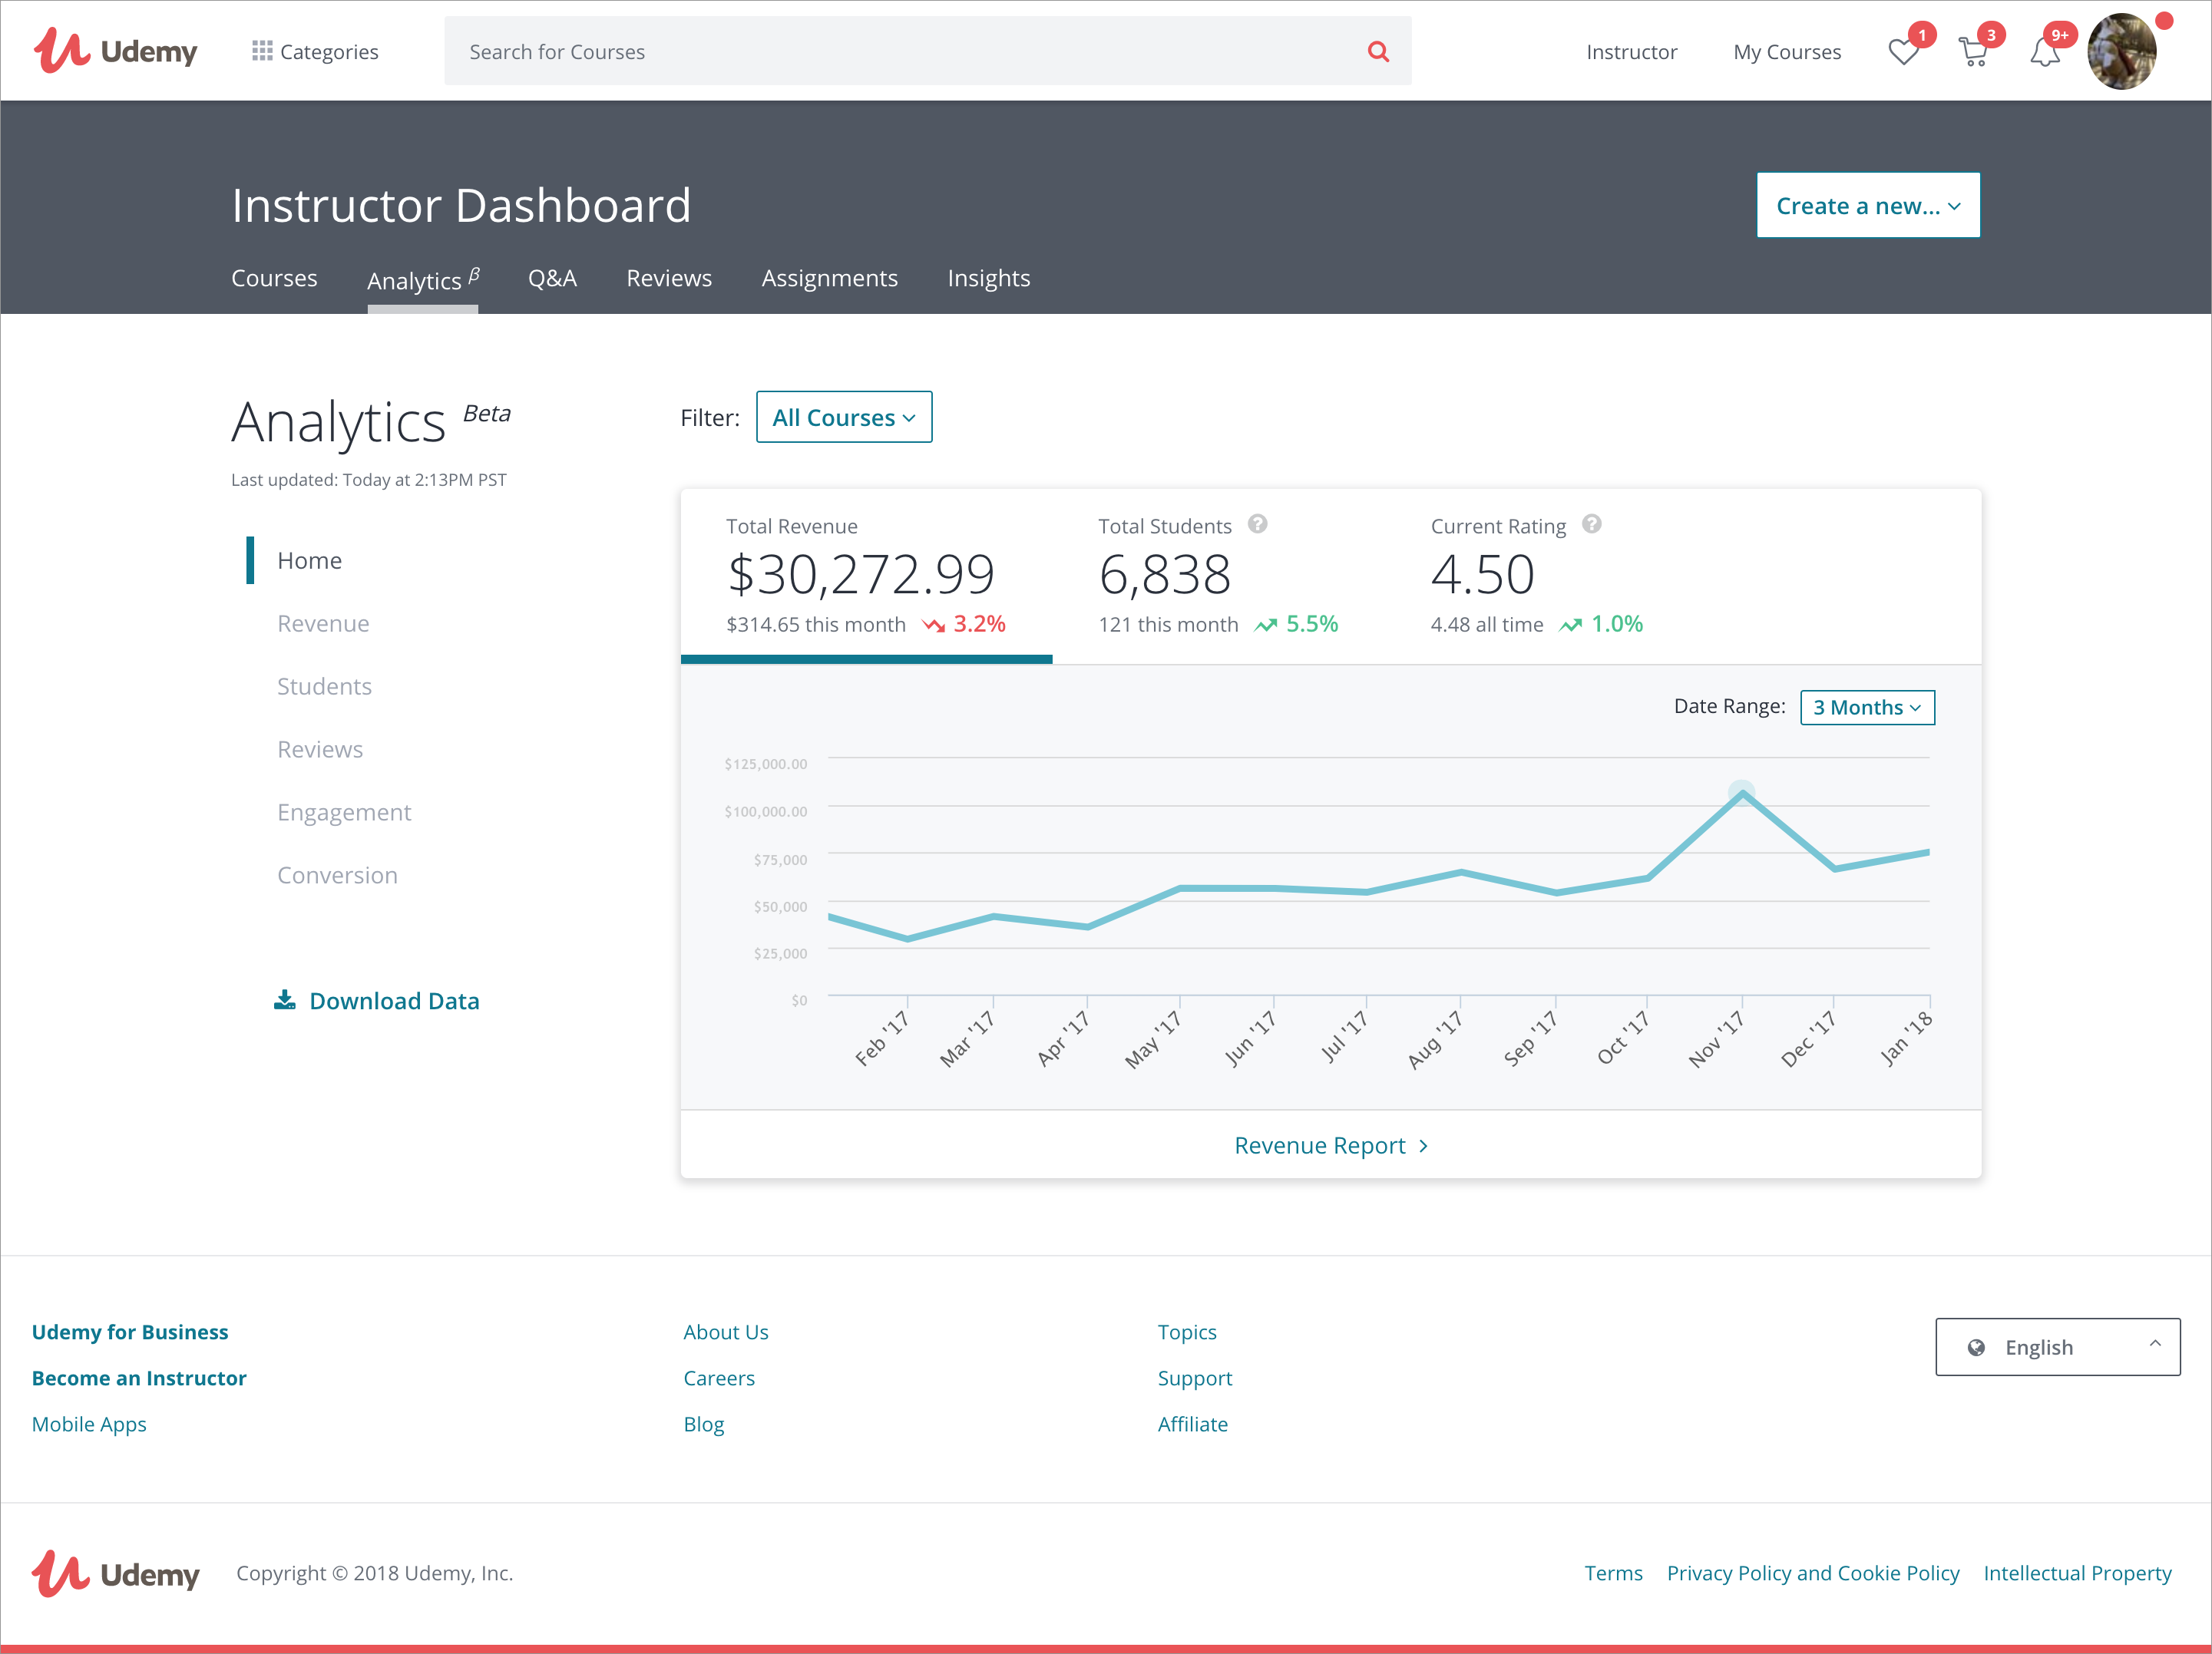Open the notifications bell icon
The image size is (2212, 1654).
pyautogui.click(x=2045, y=52)
